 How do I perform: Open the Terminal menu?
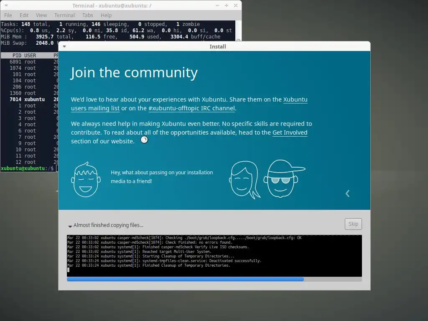[x=64, y=15]
